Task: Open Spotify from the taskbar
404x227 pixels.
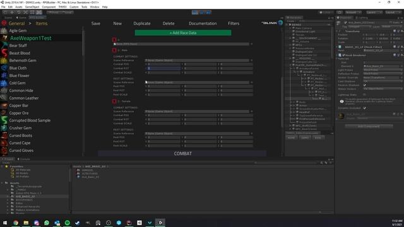Action: [x=68, y=223]
